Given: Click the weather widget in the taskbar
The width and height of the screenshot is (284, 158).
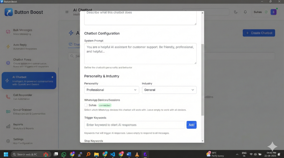Looking at the screenshot, I should pos(215,154).
